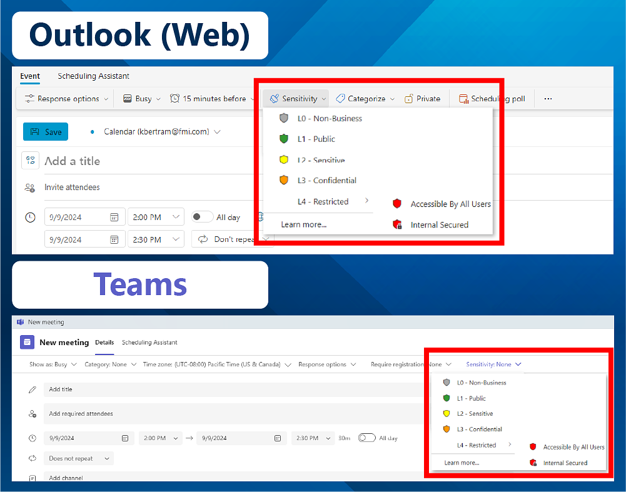Click red shield Accessible By All Users in Outlook
This screenshot has height=492, width=626.
397,204
